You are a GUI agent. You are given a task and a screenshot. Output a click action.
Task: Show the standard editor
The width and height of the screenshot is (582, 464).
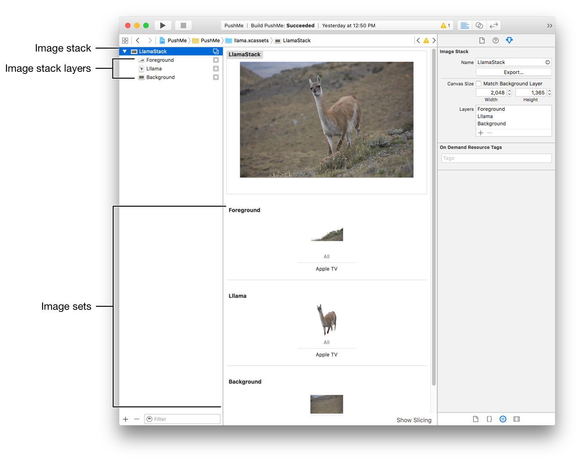coord(464,25)
